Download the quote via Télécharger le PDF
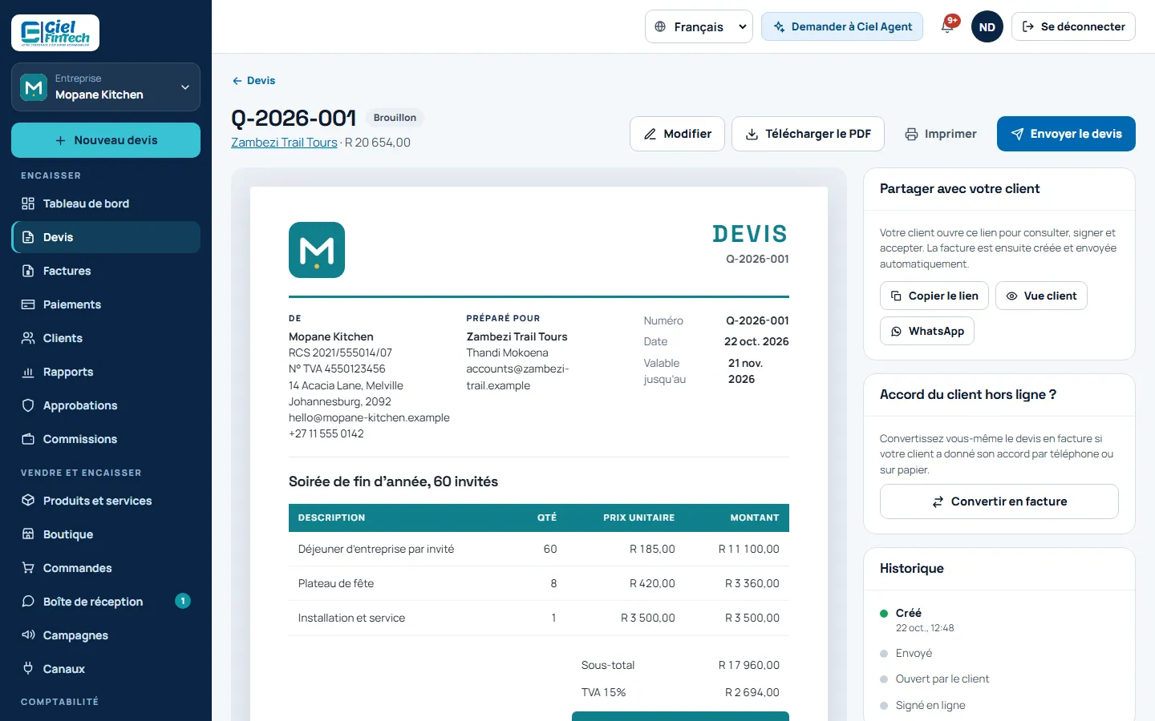 [808, 134]
